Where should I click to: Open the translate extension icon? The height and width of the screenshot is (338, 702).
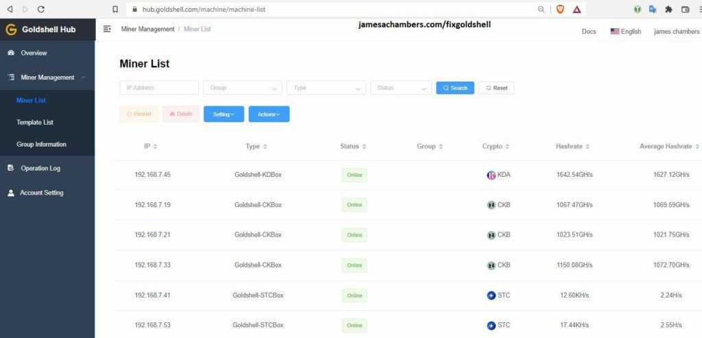[x=653, y=9]
